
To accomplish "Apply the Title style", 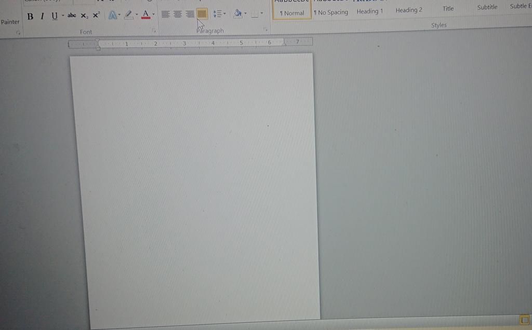I will pos(448,9).
